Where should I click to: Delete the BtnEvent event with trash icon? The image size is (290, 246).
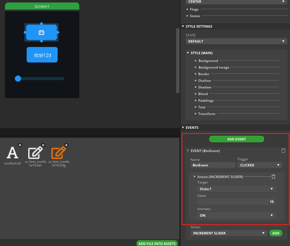pos(283,151)
